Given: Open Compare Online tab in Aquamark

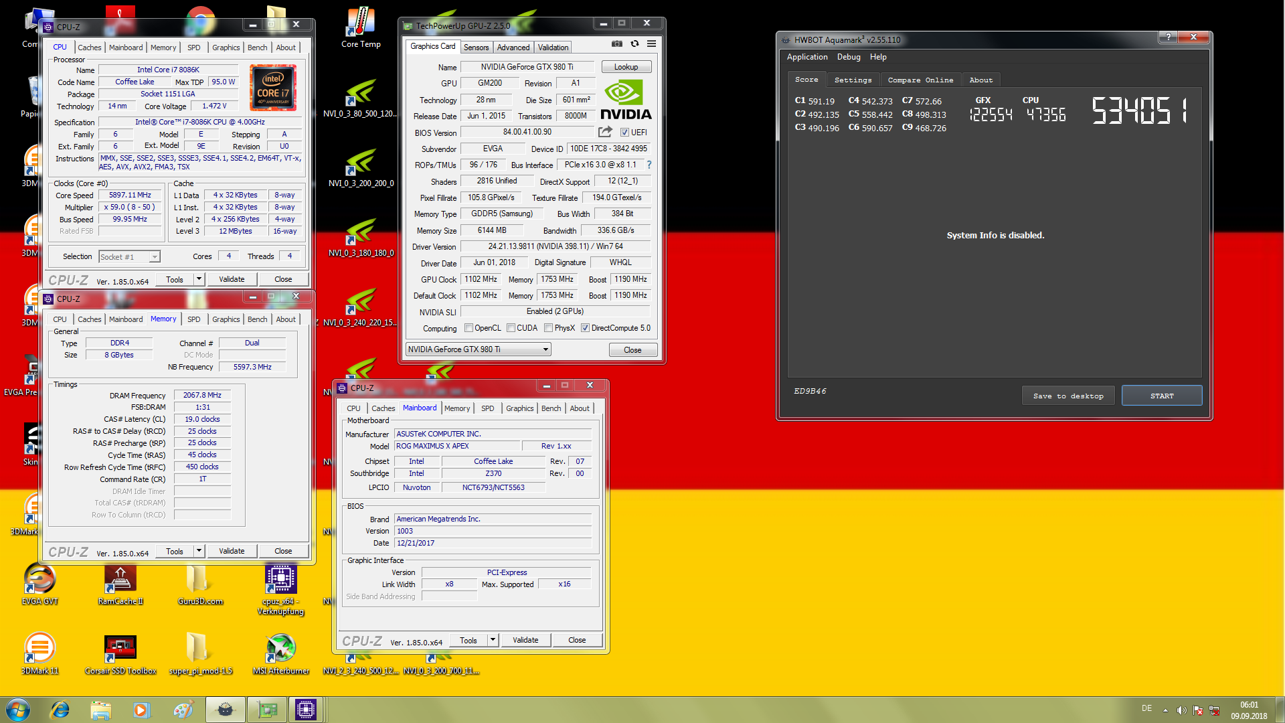Looking at the screenshot, I should [x=920, y=80].
